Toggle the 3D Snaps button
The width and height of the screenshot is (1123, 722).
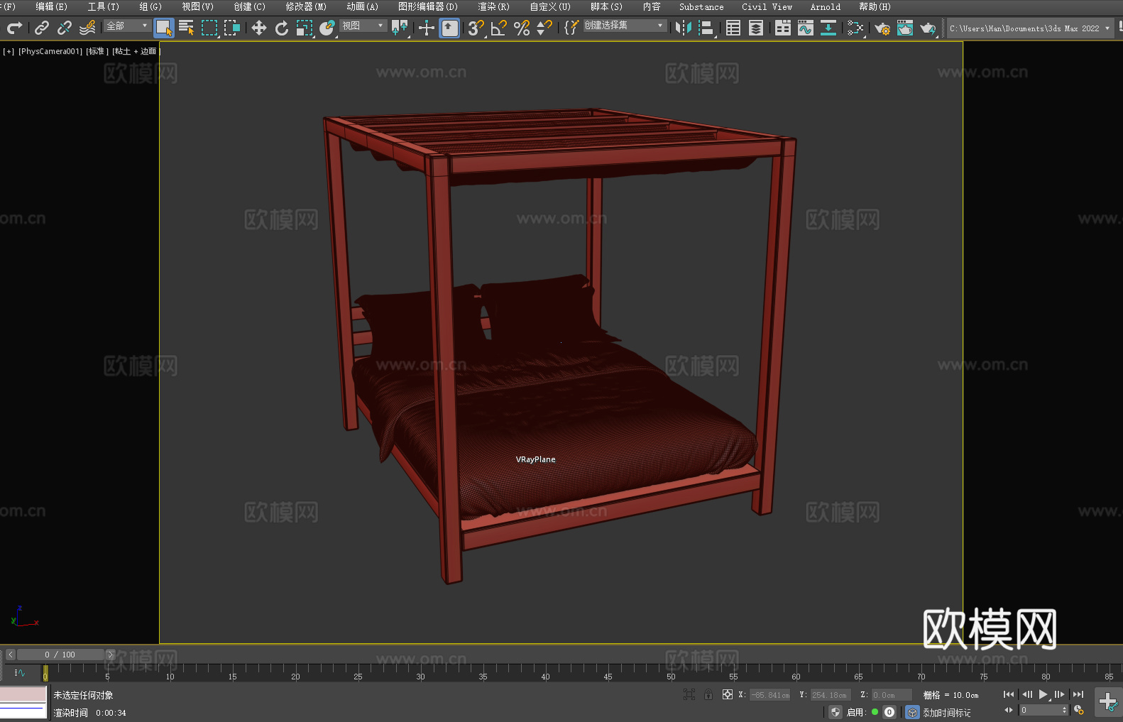point(476,28)
